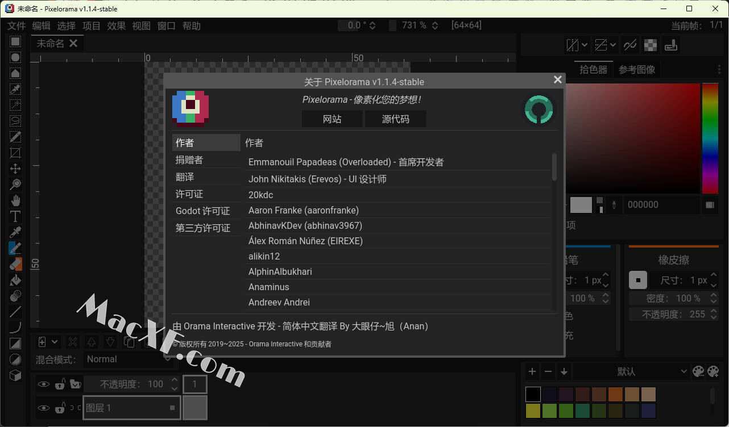Select the Polygonal Selection tool
Image resolution: width=729 pixels, height=427 pixels.
click(15, 73)
